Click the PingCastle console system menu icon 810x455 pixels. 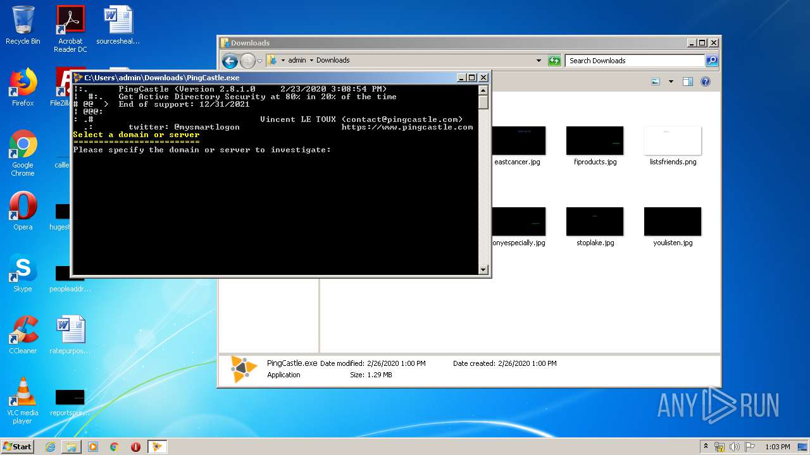point(78,78)
